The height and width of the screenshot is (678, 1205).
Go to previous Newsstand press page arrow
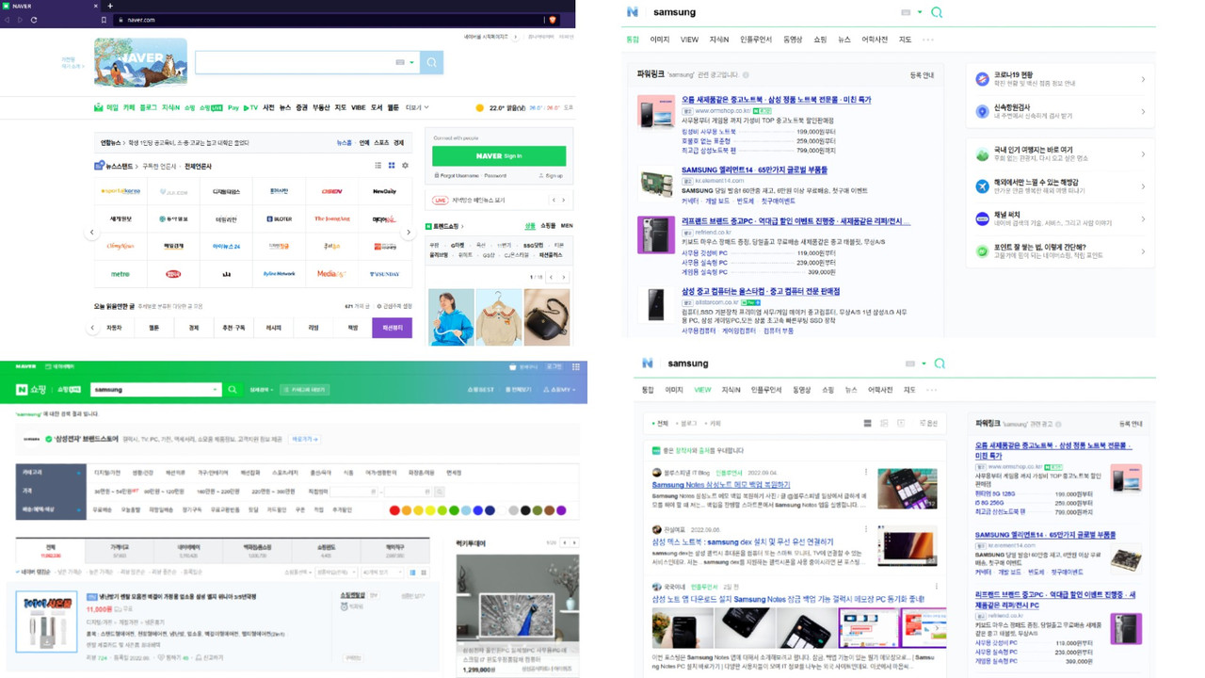pyautogui.click(x=91, y=232)
